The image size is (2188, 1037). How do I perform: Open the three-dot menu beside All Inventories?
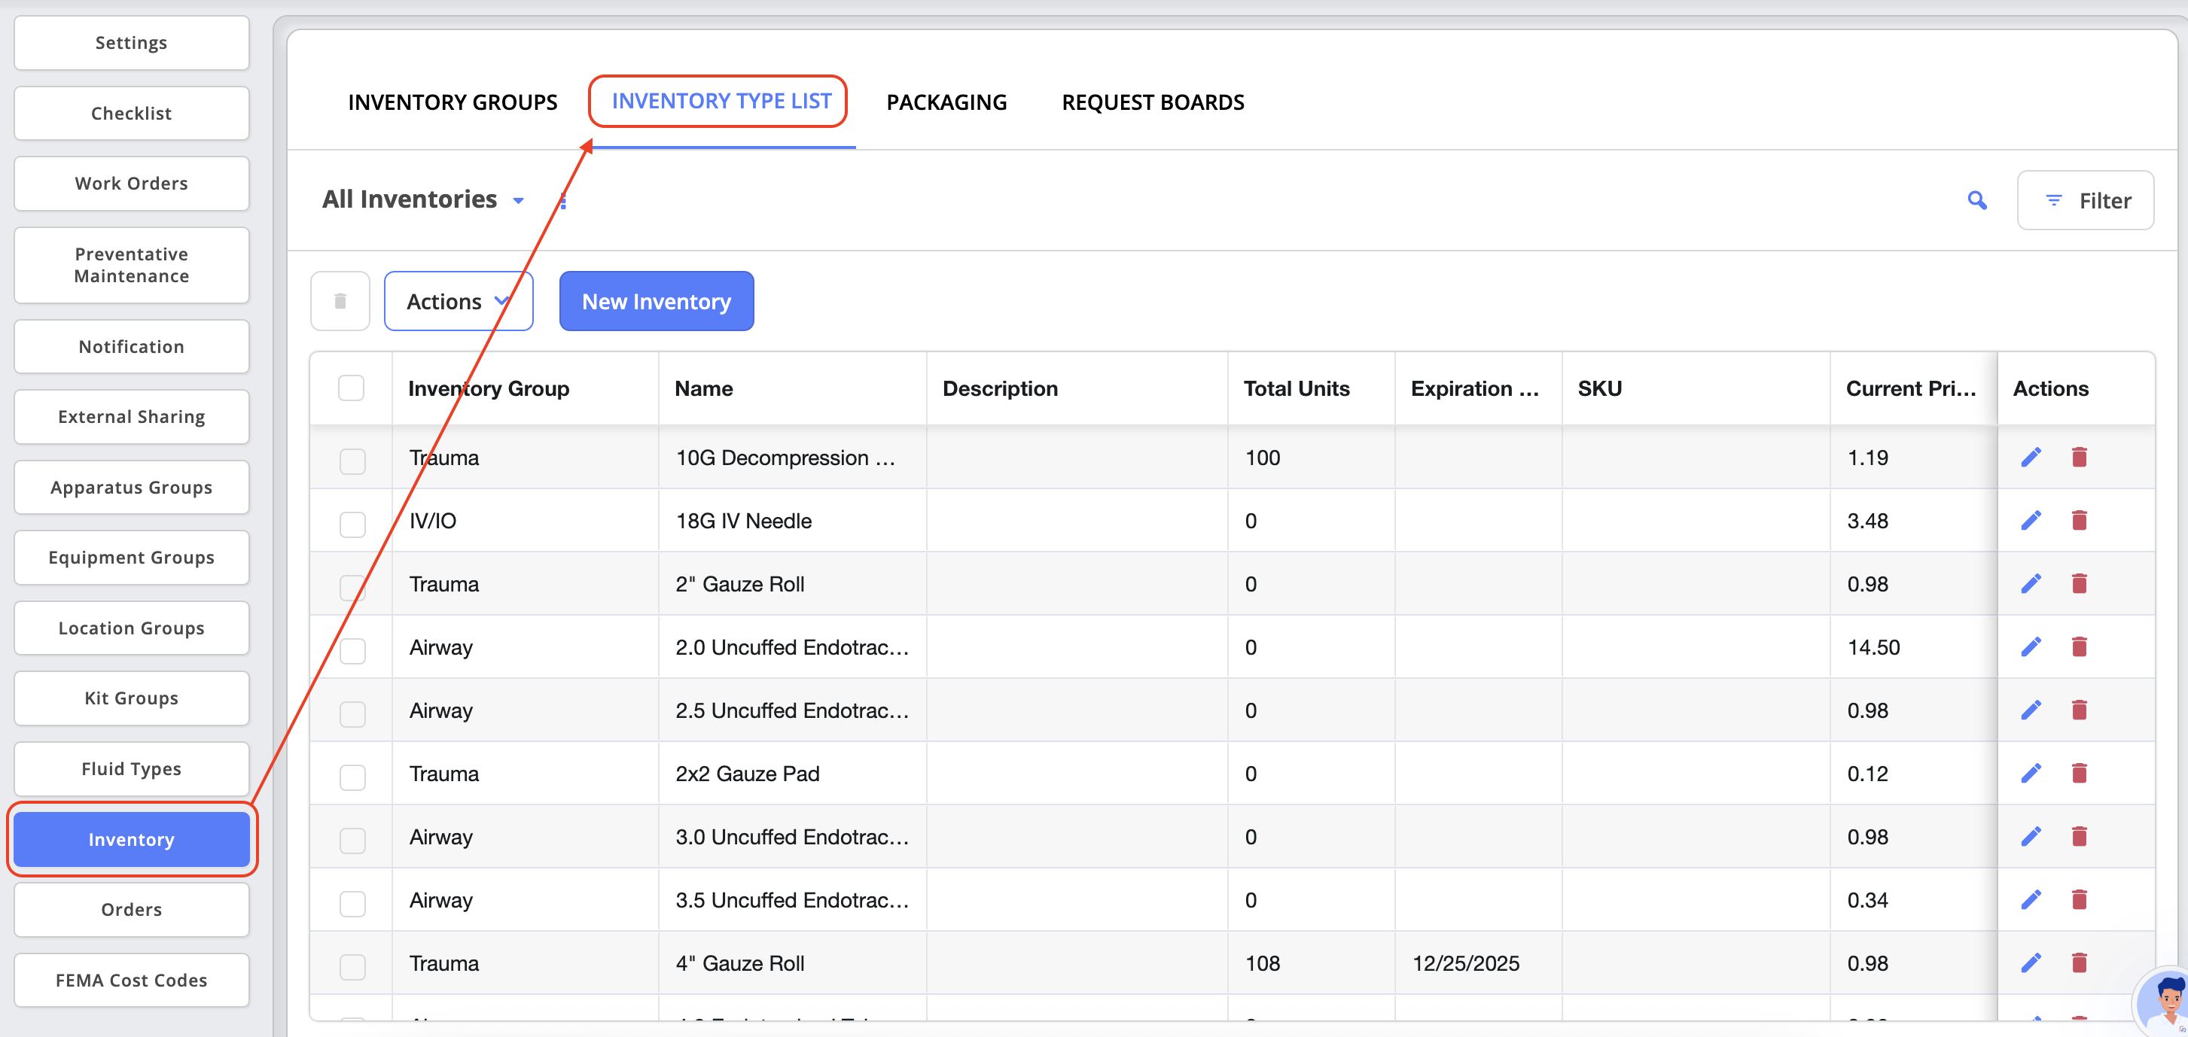(x=563, y=201)
